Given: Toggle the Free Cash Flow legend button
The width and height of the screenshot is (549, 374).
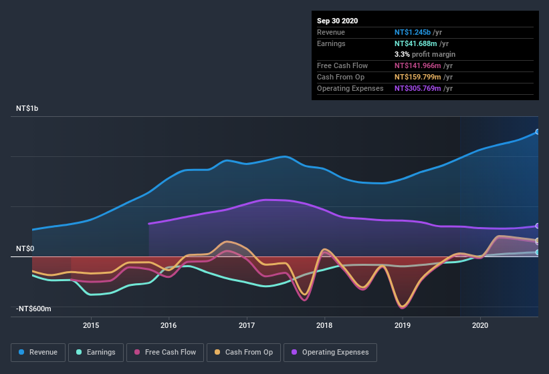Looking at the screenshot, I should click(165, 353).
